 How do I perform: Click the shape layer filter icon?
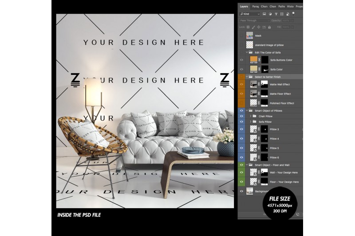pyautogui.click(x=281, y=14)
